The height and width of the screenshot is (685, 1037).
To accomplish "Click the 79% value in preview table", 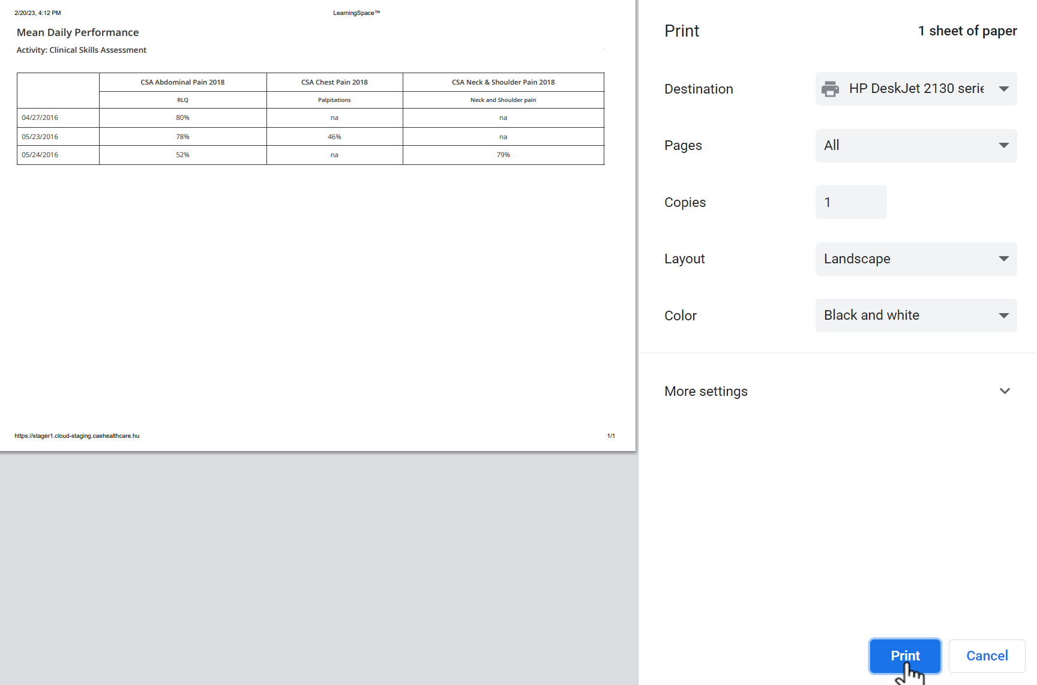I will tap(503, 155).
